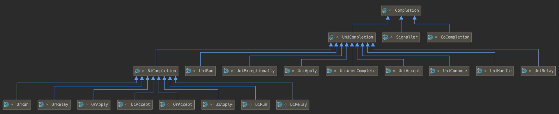Screen dimensions: 559x114
Task: Select the UniRelay class node
Action: pos(538,71)
